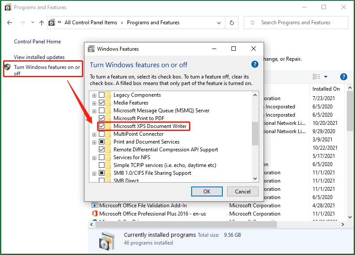Check the Simple TCPIP services checkbox
Image resolution: width=355 pixels, height=255 pixels.
click(102, 165)
